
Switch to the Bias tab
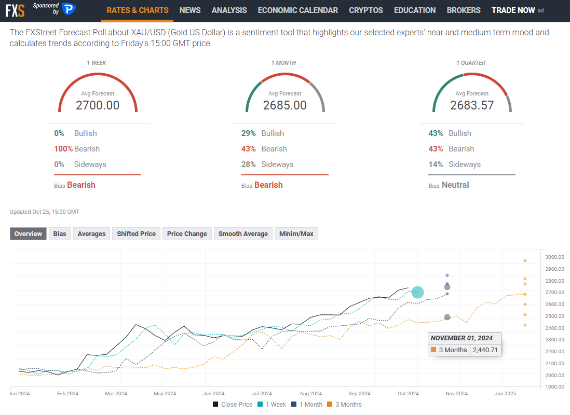pos(59,233)
